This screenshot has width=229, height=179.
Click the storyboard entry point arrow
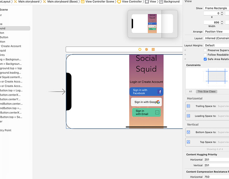[x=57, y=92]
